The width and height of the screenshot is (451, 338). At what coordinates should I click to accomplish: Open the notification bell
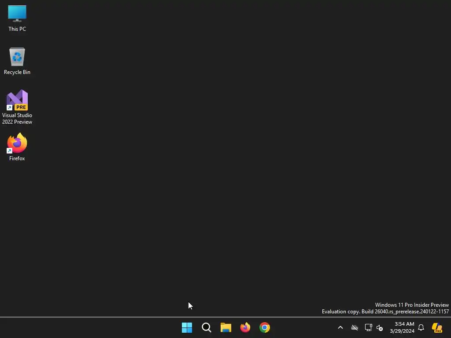(x=421, y=327)
